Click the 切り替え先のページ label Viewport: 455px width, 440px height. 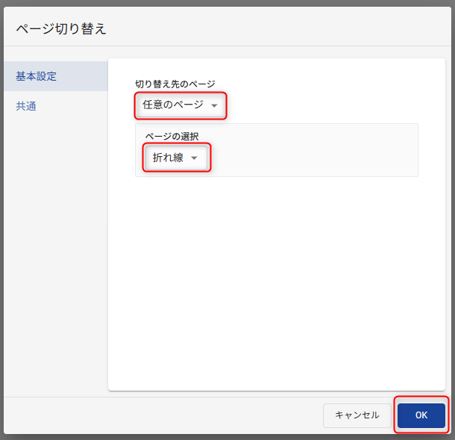175,84
